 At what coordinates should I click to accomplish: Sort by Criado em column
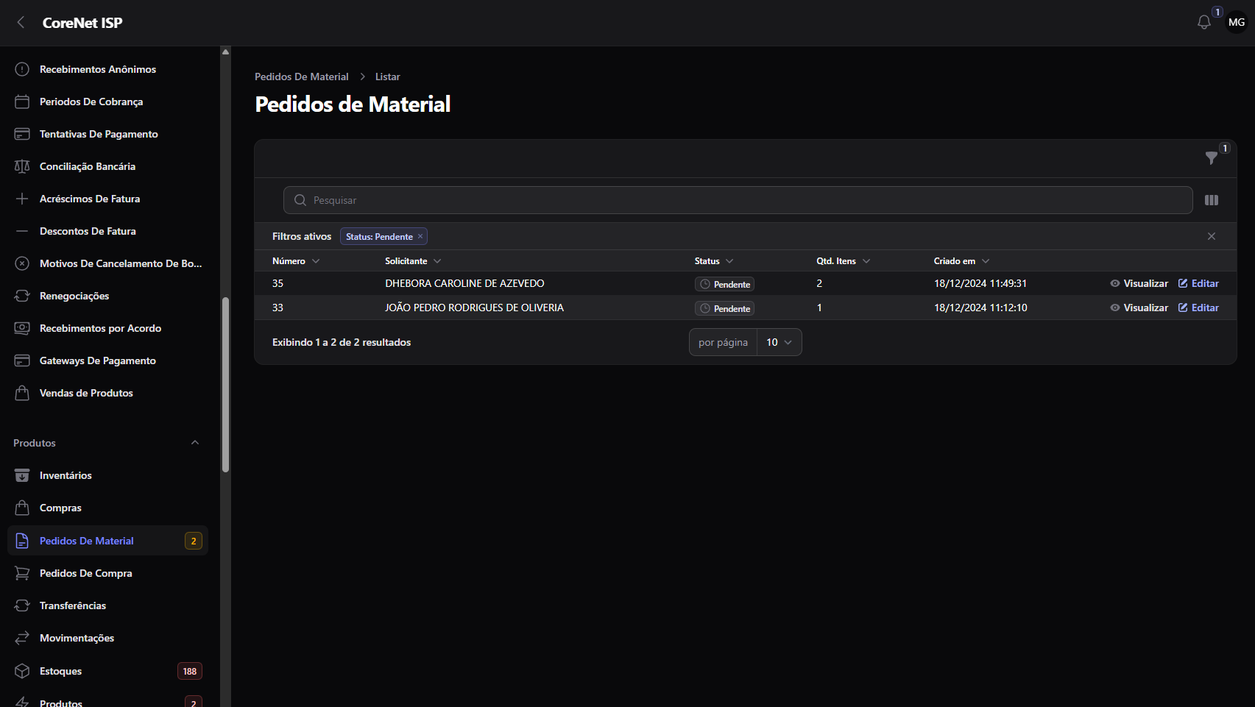tap(962, 261)
